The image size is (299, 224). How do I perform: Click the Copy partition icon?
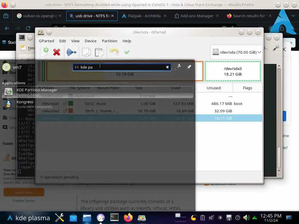[86, 52]
